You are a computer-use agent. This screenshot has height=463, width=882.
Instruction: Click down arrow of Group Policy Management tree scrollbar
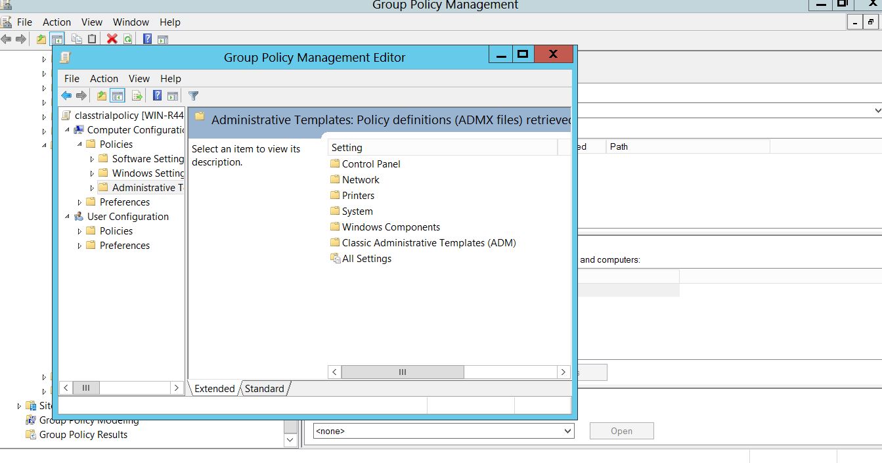point(292,441)
